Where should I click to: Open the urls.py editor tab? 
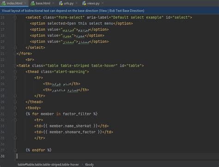point(68,3)
